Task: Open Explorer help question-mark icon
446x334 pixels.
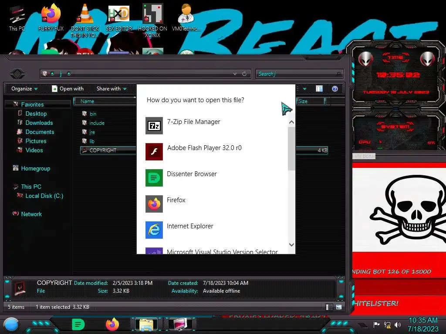Action: pyautogui.click(x=335, y=89)
